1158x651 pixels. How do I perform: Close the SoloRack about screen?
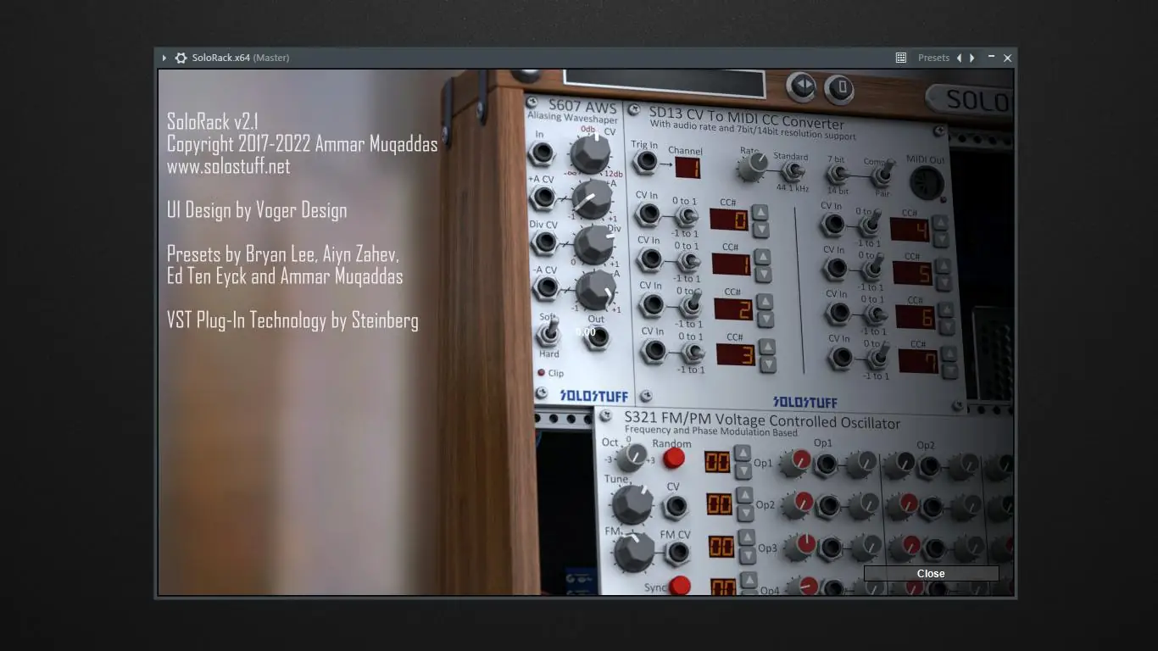(x=931, y=574)
